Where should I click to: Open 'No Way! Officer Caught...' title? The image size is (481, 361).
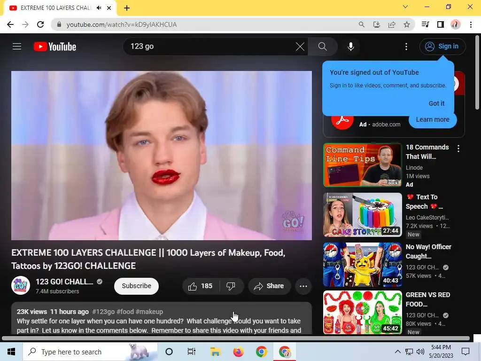pos(428,251)
